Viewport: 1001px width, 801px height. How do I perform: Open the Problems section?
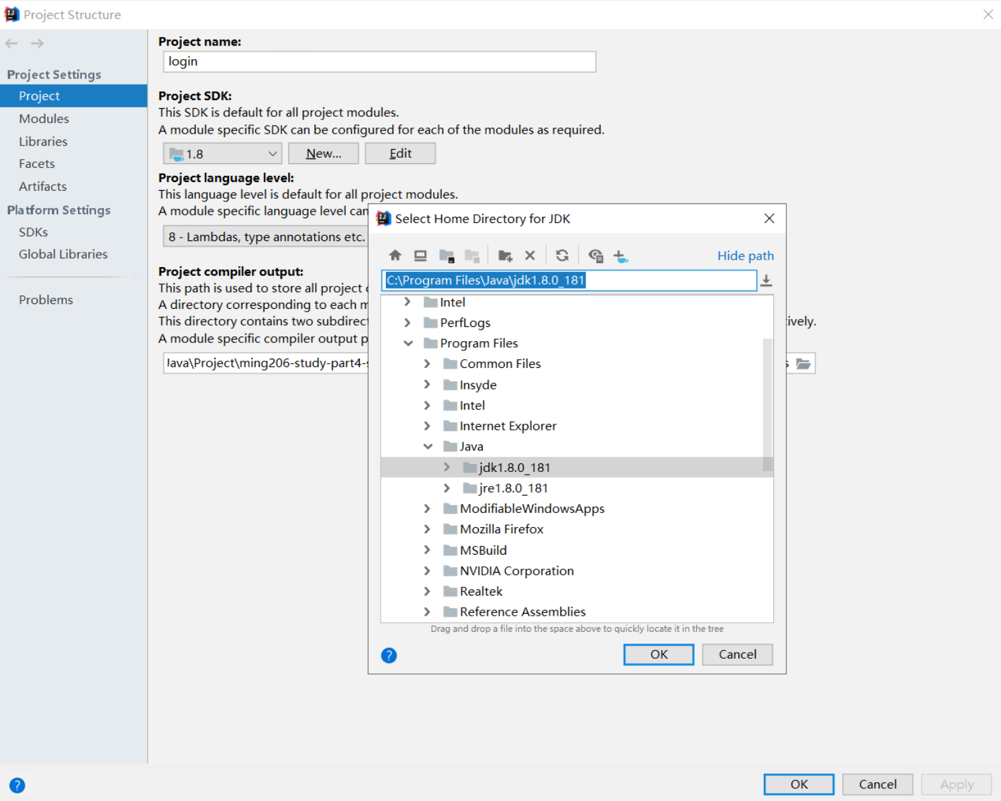(x=46, y=300)
